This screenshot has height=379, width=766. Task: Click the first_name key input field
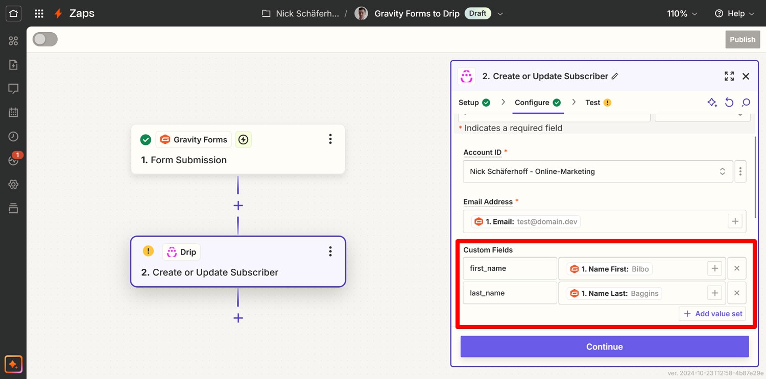[510, 268]
